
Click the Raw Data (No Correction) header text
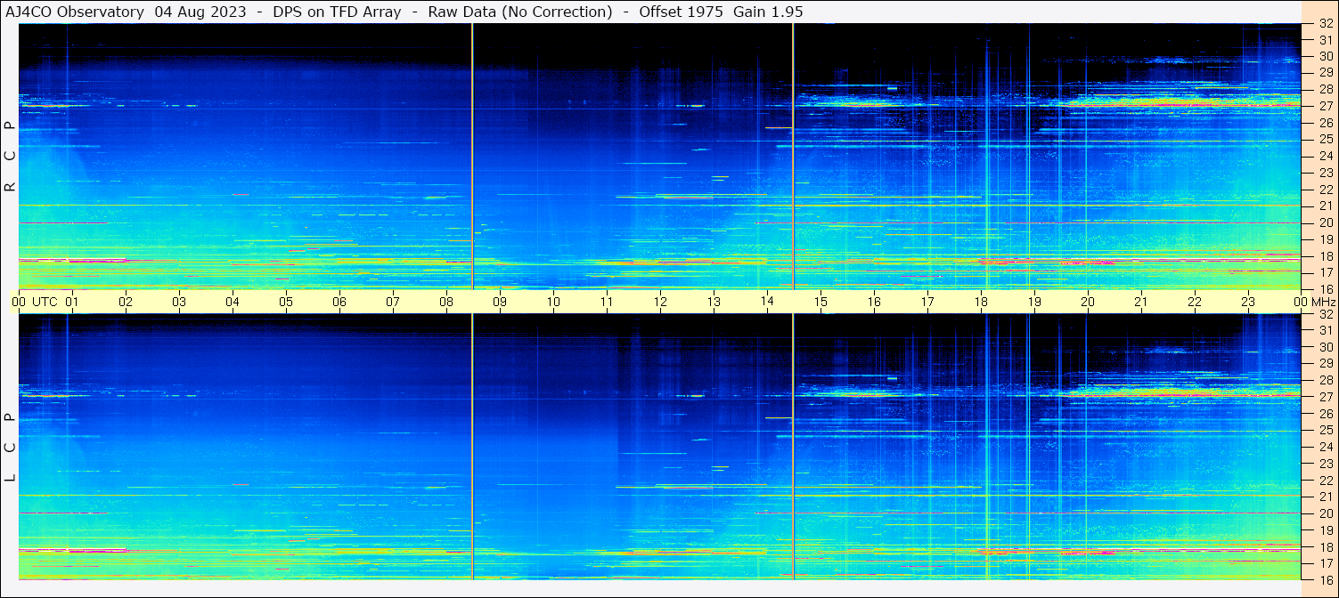tap(520, 12)
